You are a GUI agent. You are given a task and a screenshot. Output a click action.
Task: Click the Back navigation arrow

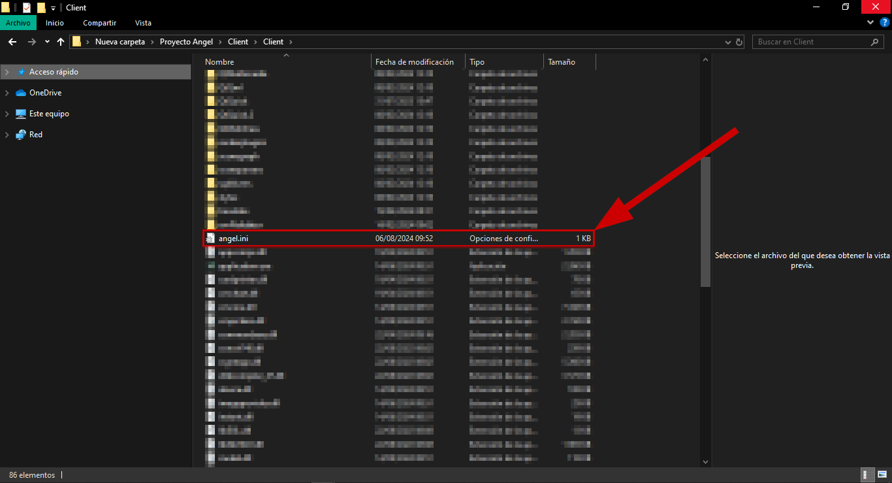(x=12, y=42)
